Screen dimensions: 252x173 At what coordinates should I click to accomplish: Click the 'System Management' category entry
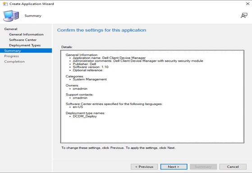pos(90,79)
